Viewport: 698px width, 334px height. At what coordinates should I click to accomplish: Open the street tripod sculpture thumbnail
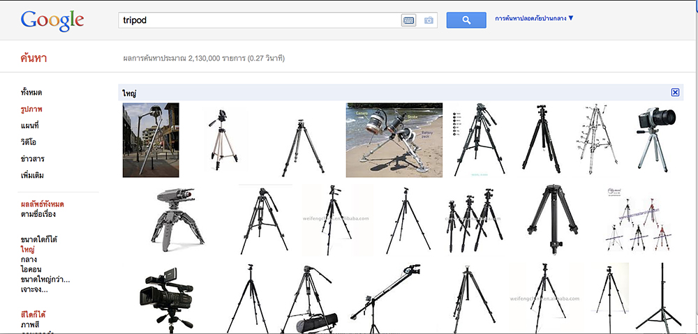151,140
